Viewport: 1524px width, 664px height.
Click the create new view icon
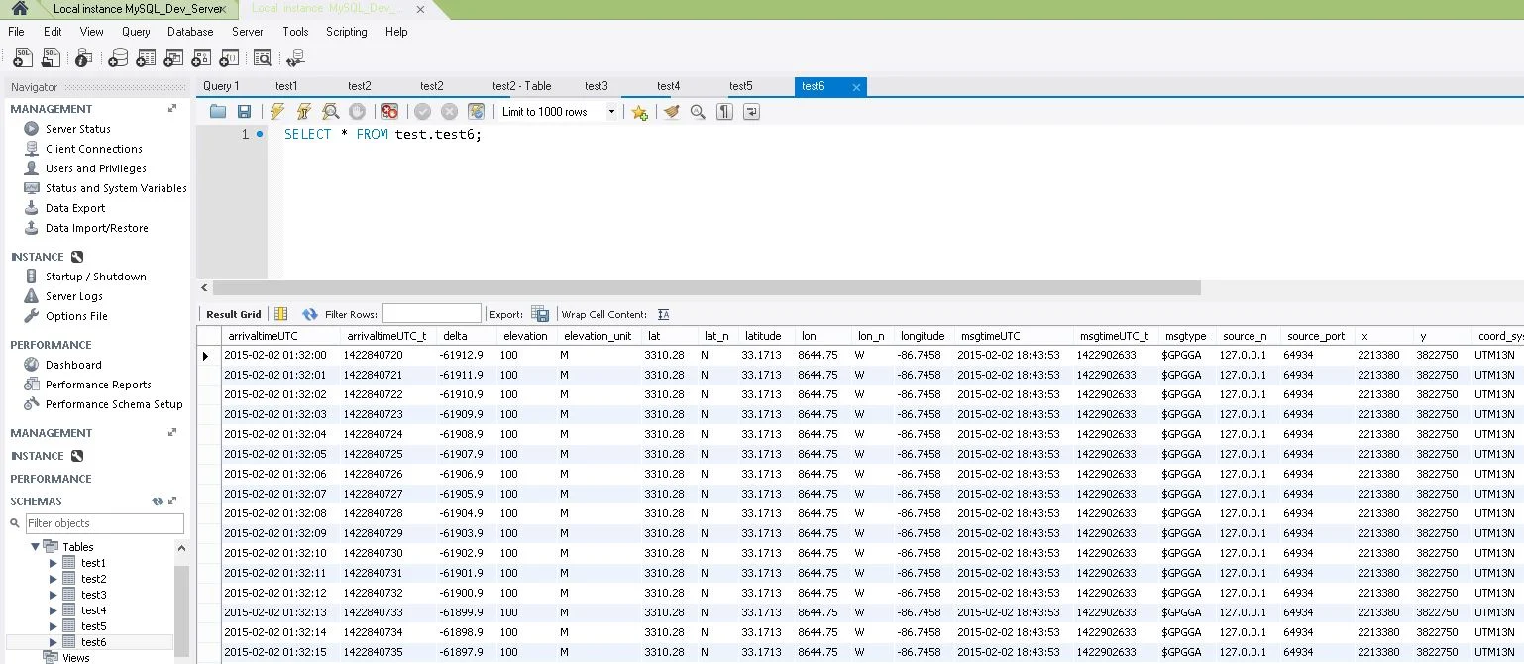tap(174, 58)
